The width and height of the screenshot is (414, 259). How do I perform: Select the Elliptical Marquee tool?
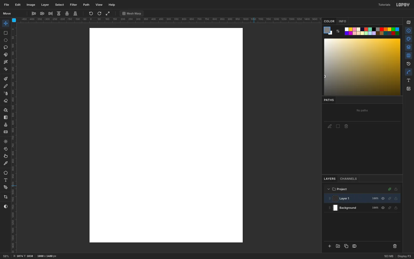(5, 40)
